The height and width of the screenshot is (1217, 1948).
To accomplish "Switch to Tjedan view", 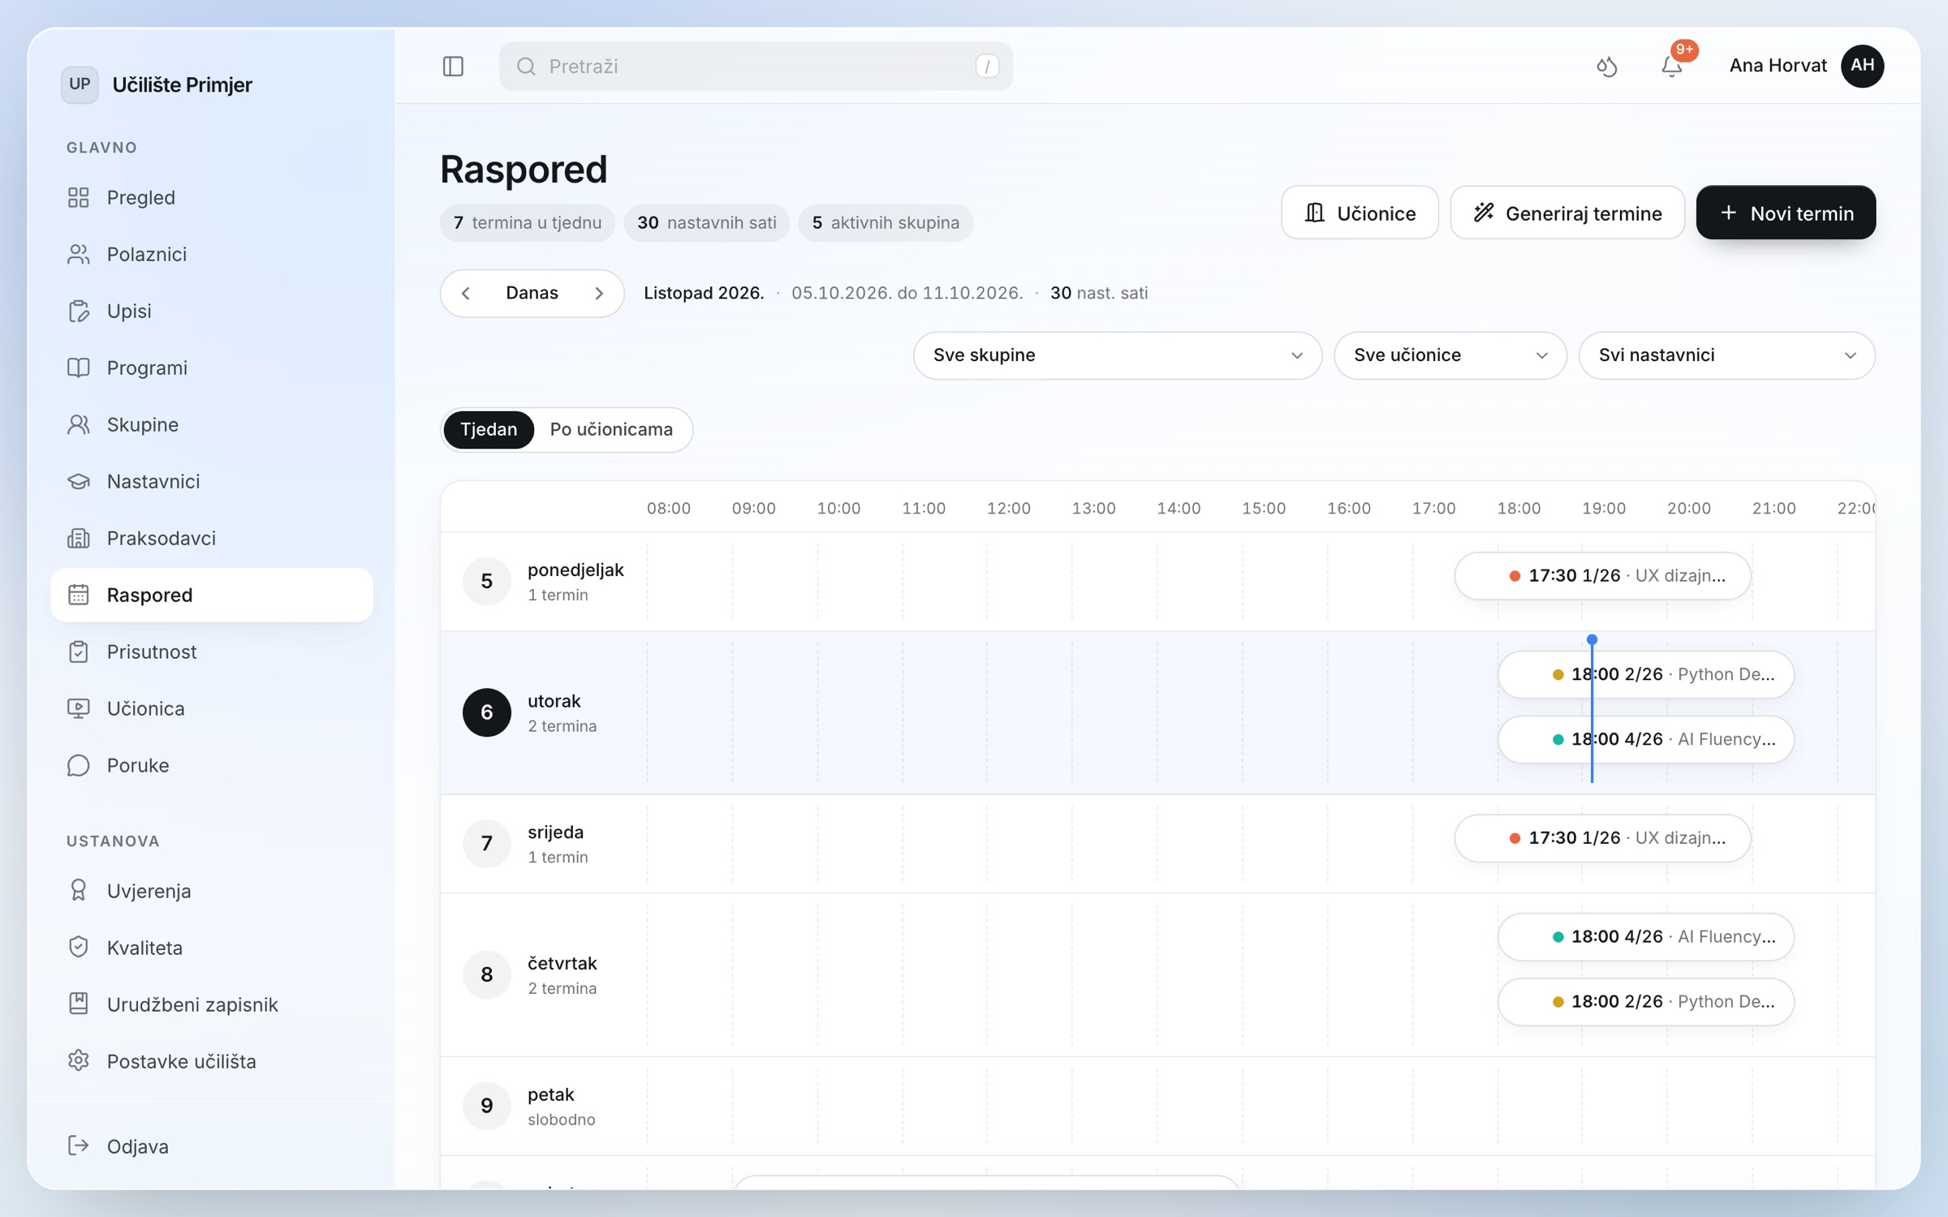I will click(488, 429).
